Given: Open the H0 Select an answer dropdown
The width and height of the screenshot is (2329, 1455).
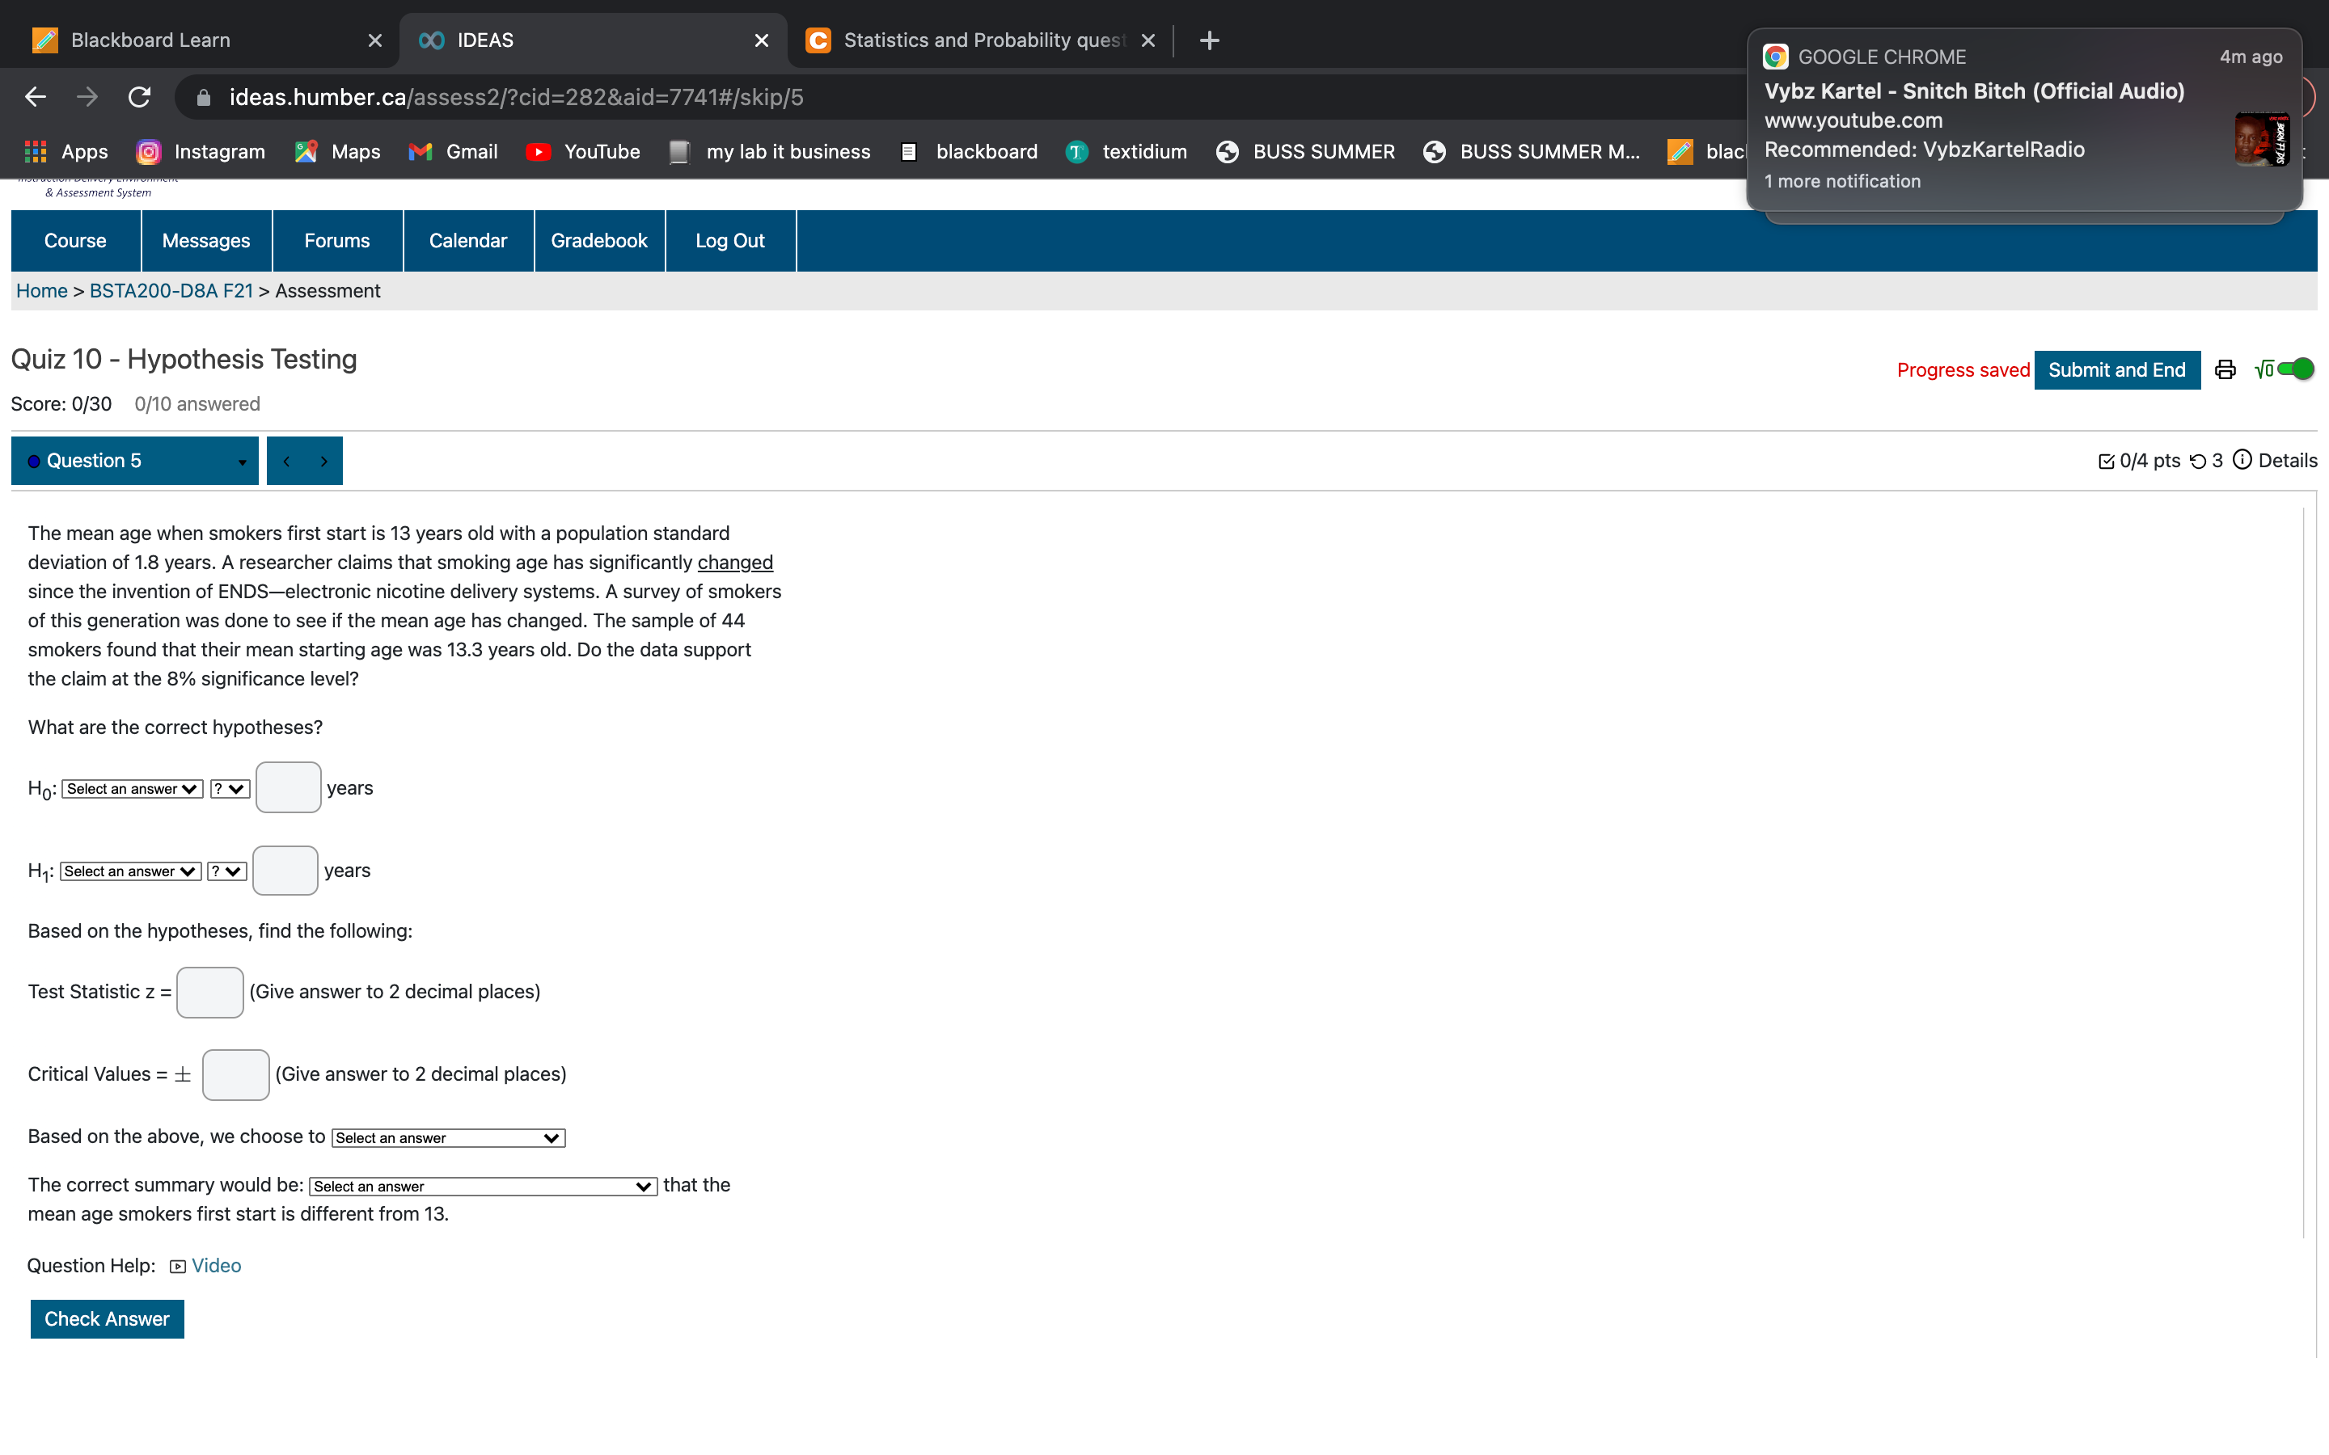Looking at the screenshot, I should (x=132, y=789).
